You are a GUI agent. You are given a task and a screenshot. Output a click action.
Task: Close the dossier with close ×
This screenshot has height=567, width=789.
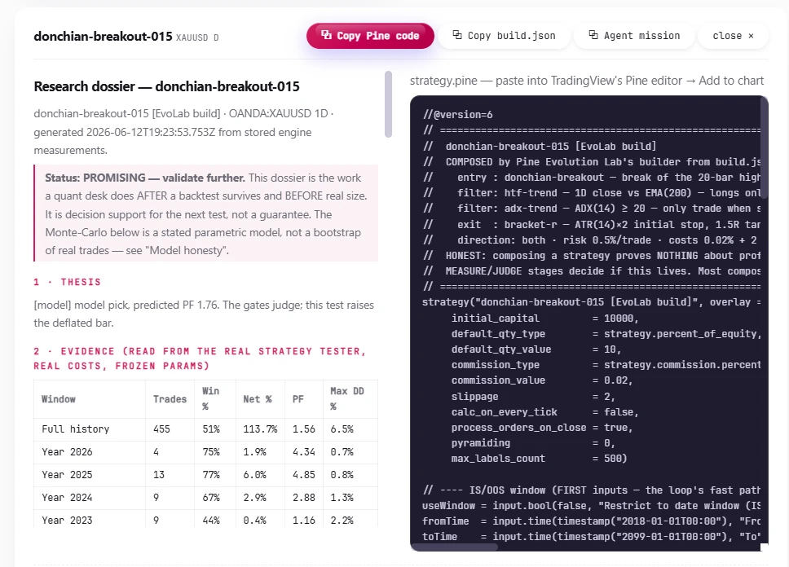click(x=733, y=36)
